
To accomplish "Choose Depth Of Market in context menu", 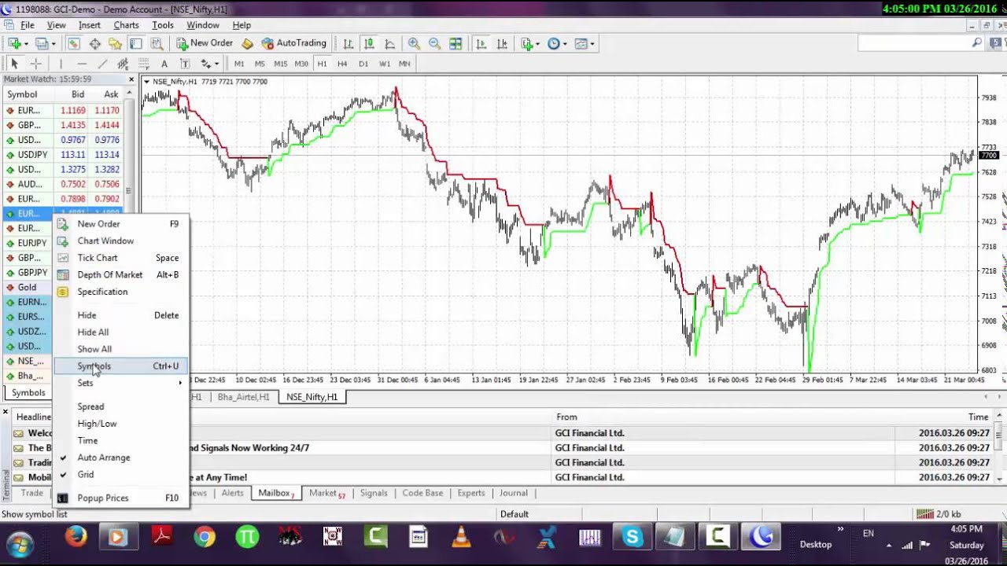I will 121,274.
